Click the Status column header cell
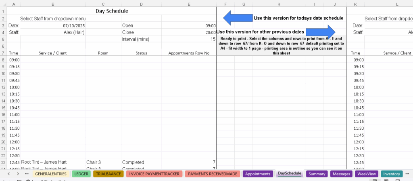 (x=142, y=53)
